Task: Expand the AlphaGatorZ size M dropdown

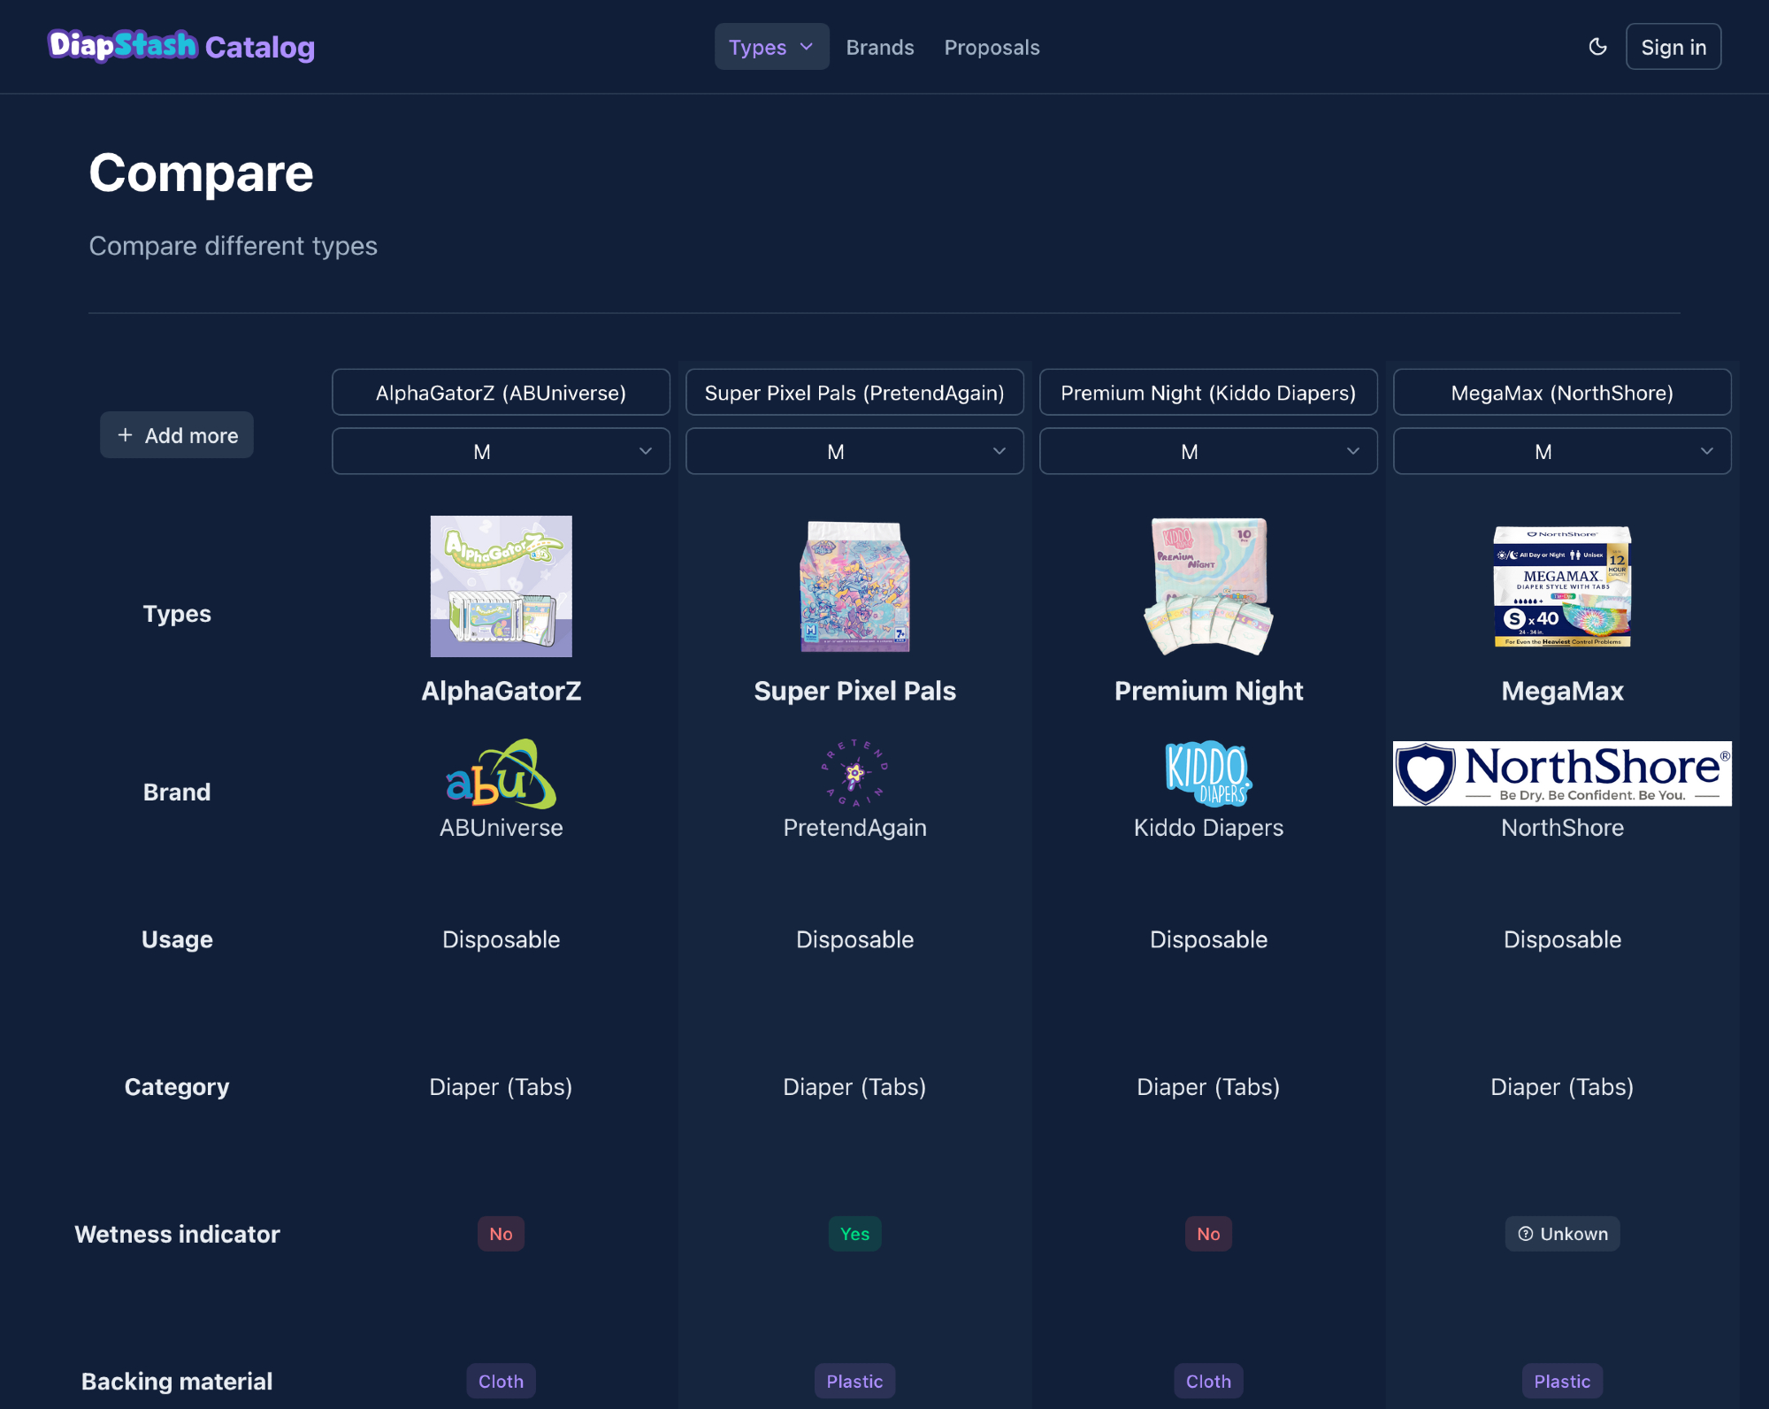Action: 501,451
